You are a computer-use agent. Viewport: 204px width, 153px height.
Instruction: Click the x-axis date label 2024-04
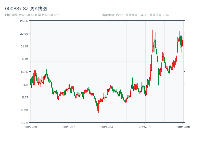click(x=107, y=127)
